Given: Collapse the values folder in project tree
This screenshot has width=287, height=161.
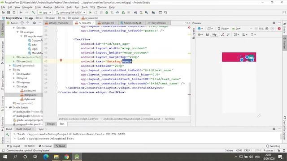Looking at the screenshot, I should pyautogui.click(x=14, y=86).
